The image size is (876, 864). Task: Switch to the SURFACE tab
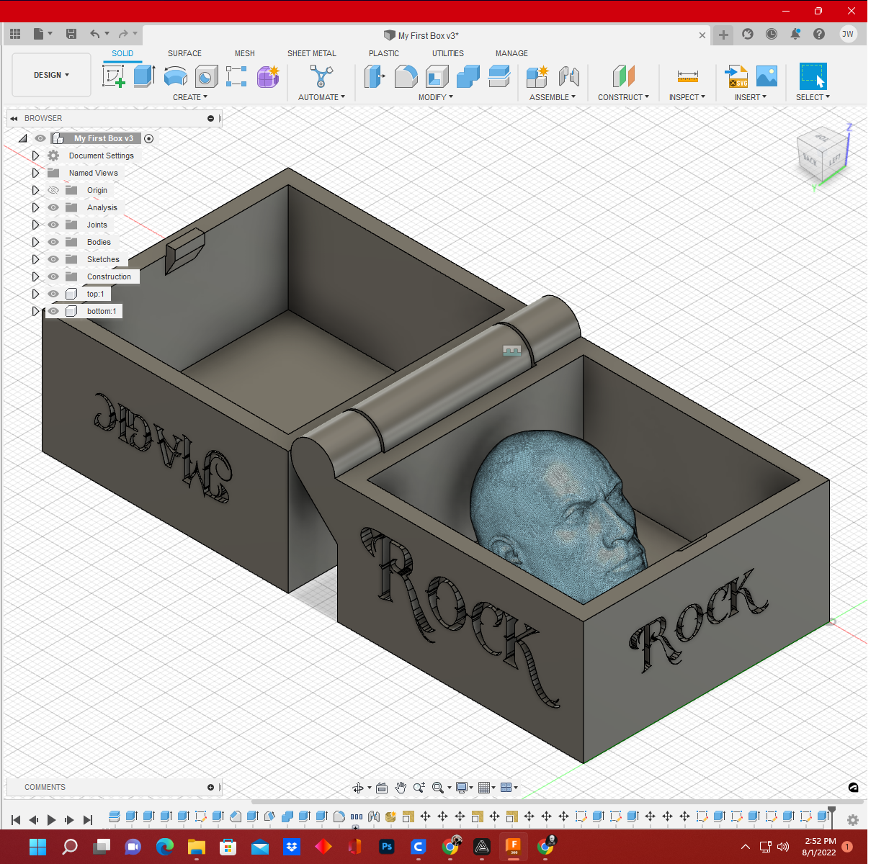[184, 53]
